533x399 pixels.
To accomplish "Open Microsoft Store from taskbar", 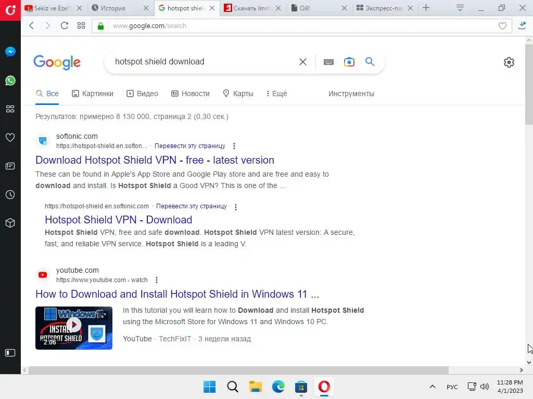I will (x=301, y=387).
